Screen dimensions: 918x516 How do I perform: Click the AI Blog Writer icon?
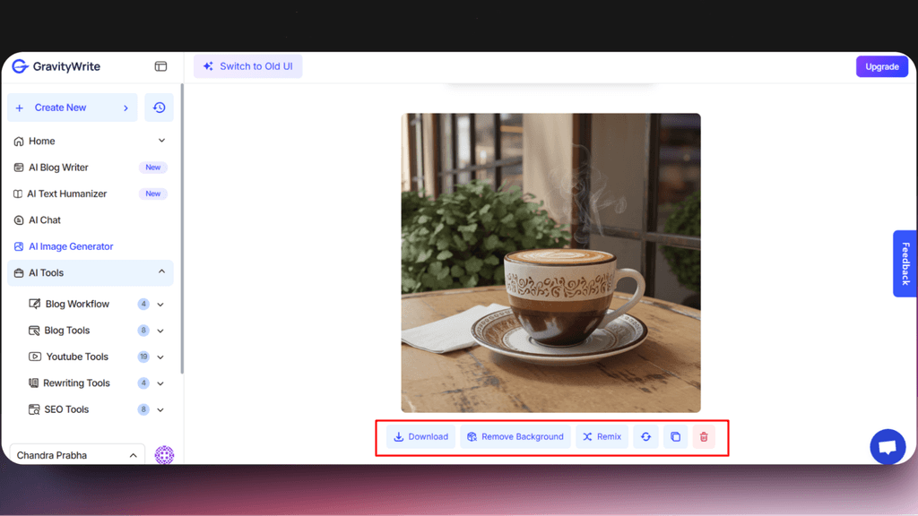18,168
